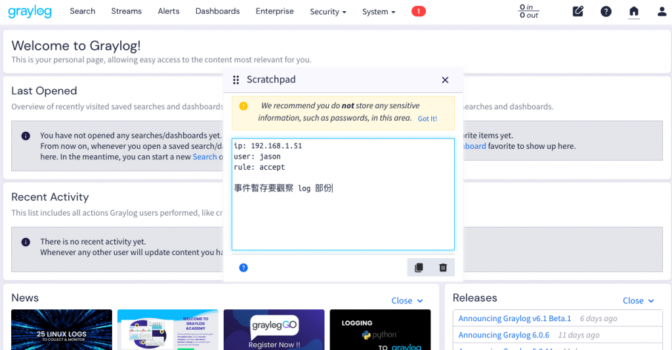Viewport: 672px width, 350px height.
Task: Open the help question mark icon in navbar
Action: coord(606,12)
